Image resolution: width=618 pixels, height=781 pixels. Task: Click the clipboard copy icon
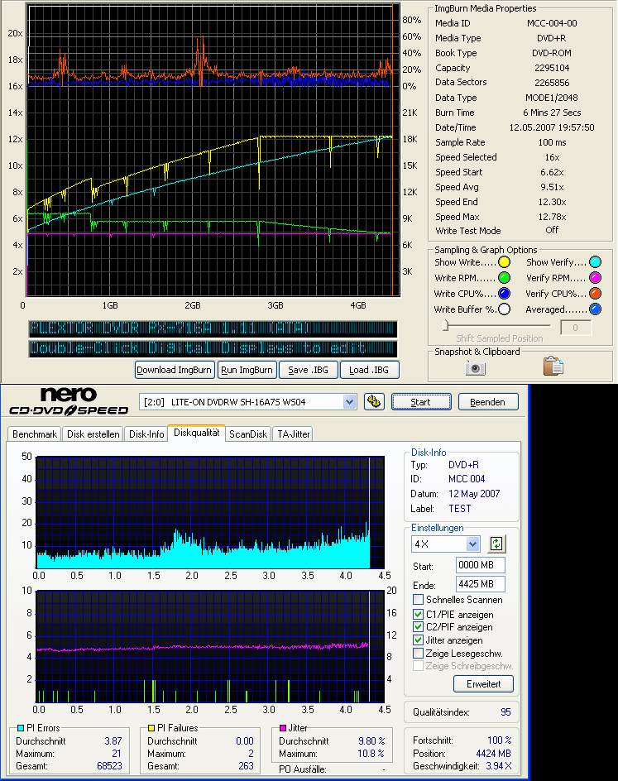553,366
